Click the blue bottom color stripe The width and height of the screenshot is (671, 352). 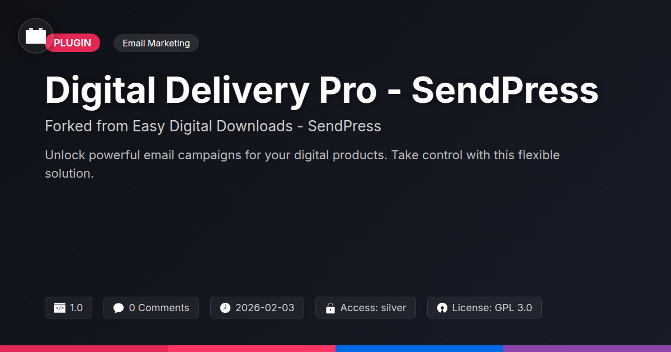click(x=419, y=349)
